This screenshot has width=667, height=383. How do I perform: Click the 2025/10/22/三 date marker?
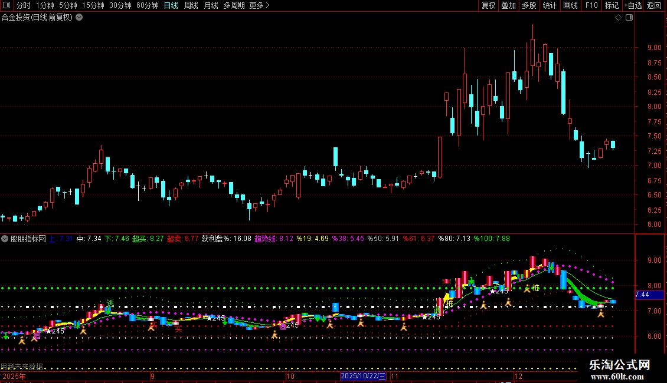tap(363, 376)
